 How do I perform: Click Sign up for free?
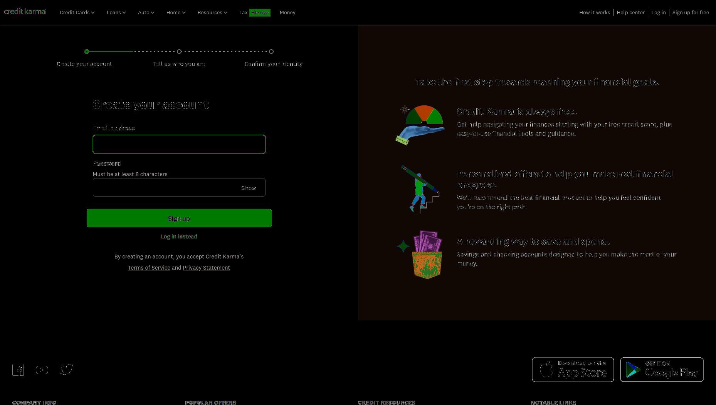pyautogui.click(x=691, y=12)
